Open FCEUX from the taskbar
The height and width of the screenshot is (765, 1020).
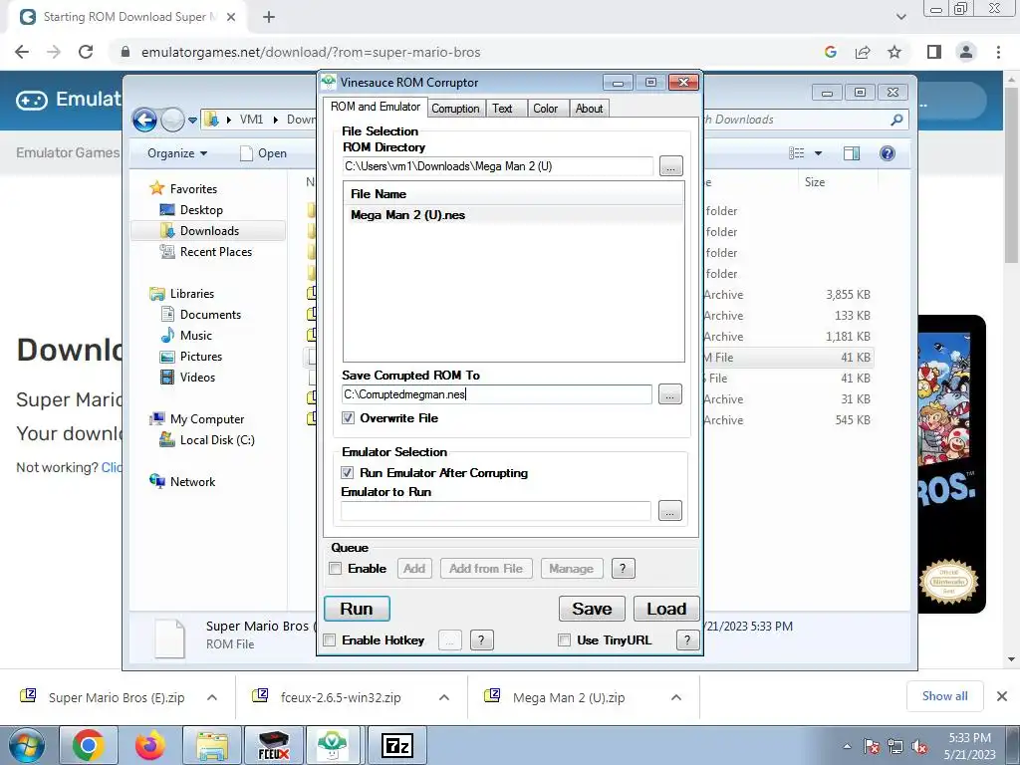point(274,745)
